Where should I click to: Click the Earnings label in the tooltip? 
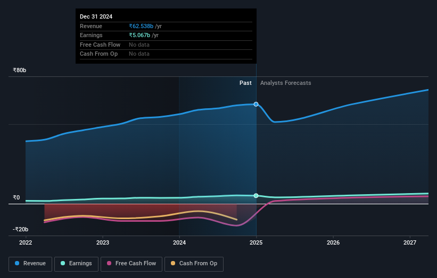pyautogui.click(x=91, y=35)
